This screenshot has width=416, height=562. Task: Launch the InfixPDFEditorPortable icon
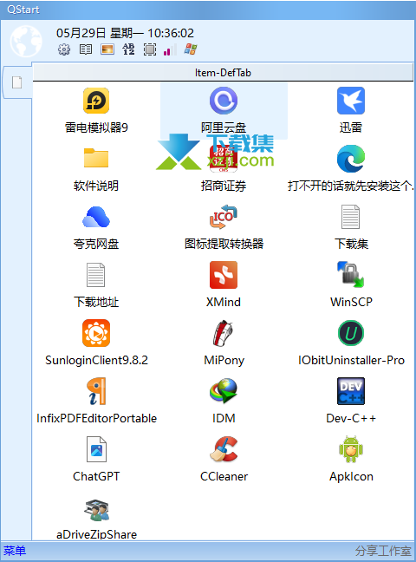tap(96, 391)
